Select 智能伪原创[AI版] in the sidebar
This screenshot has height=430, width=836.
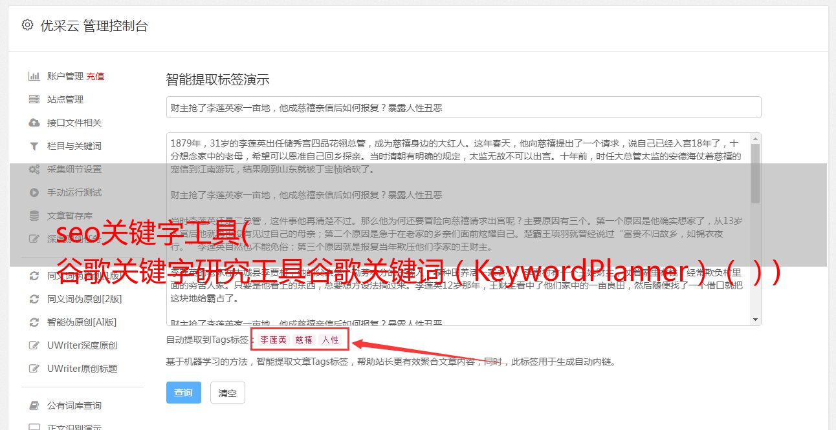point(82,322)
